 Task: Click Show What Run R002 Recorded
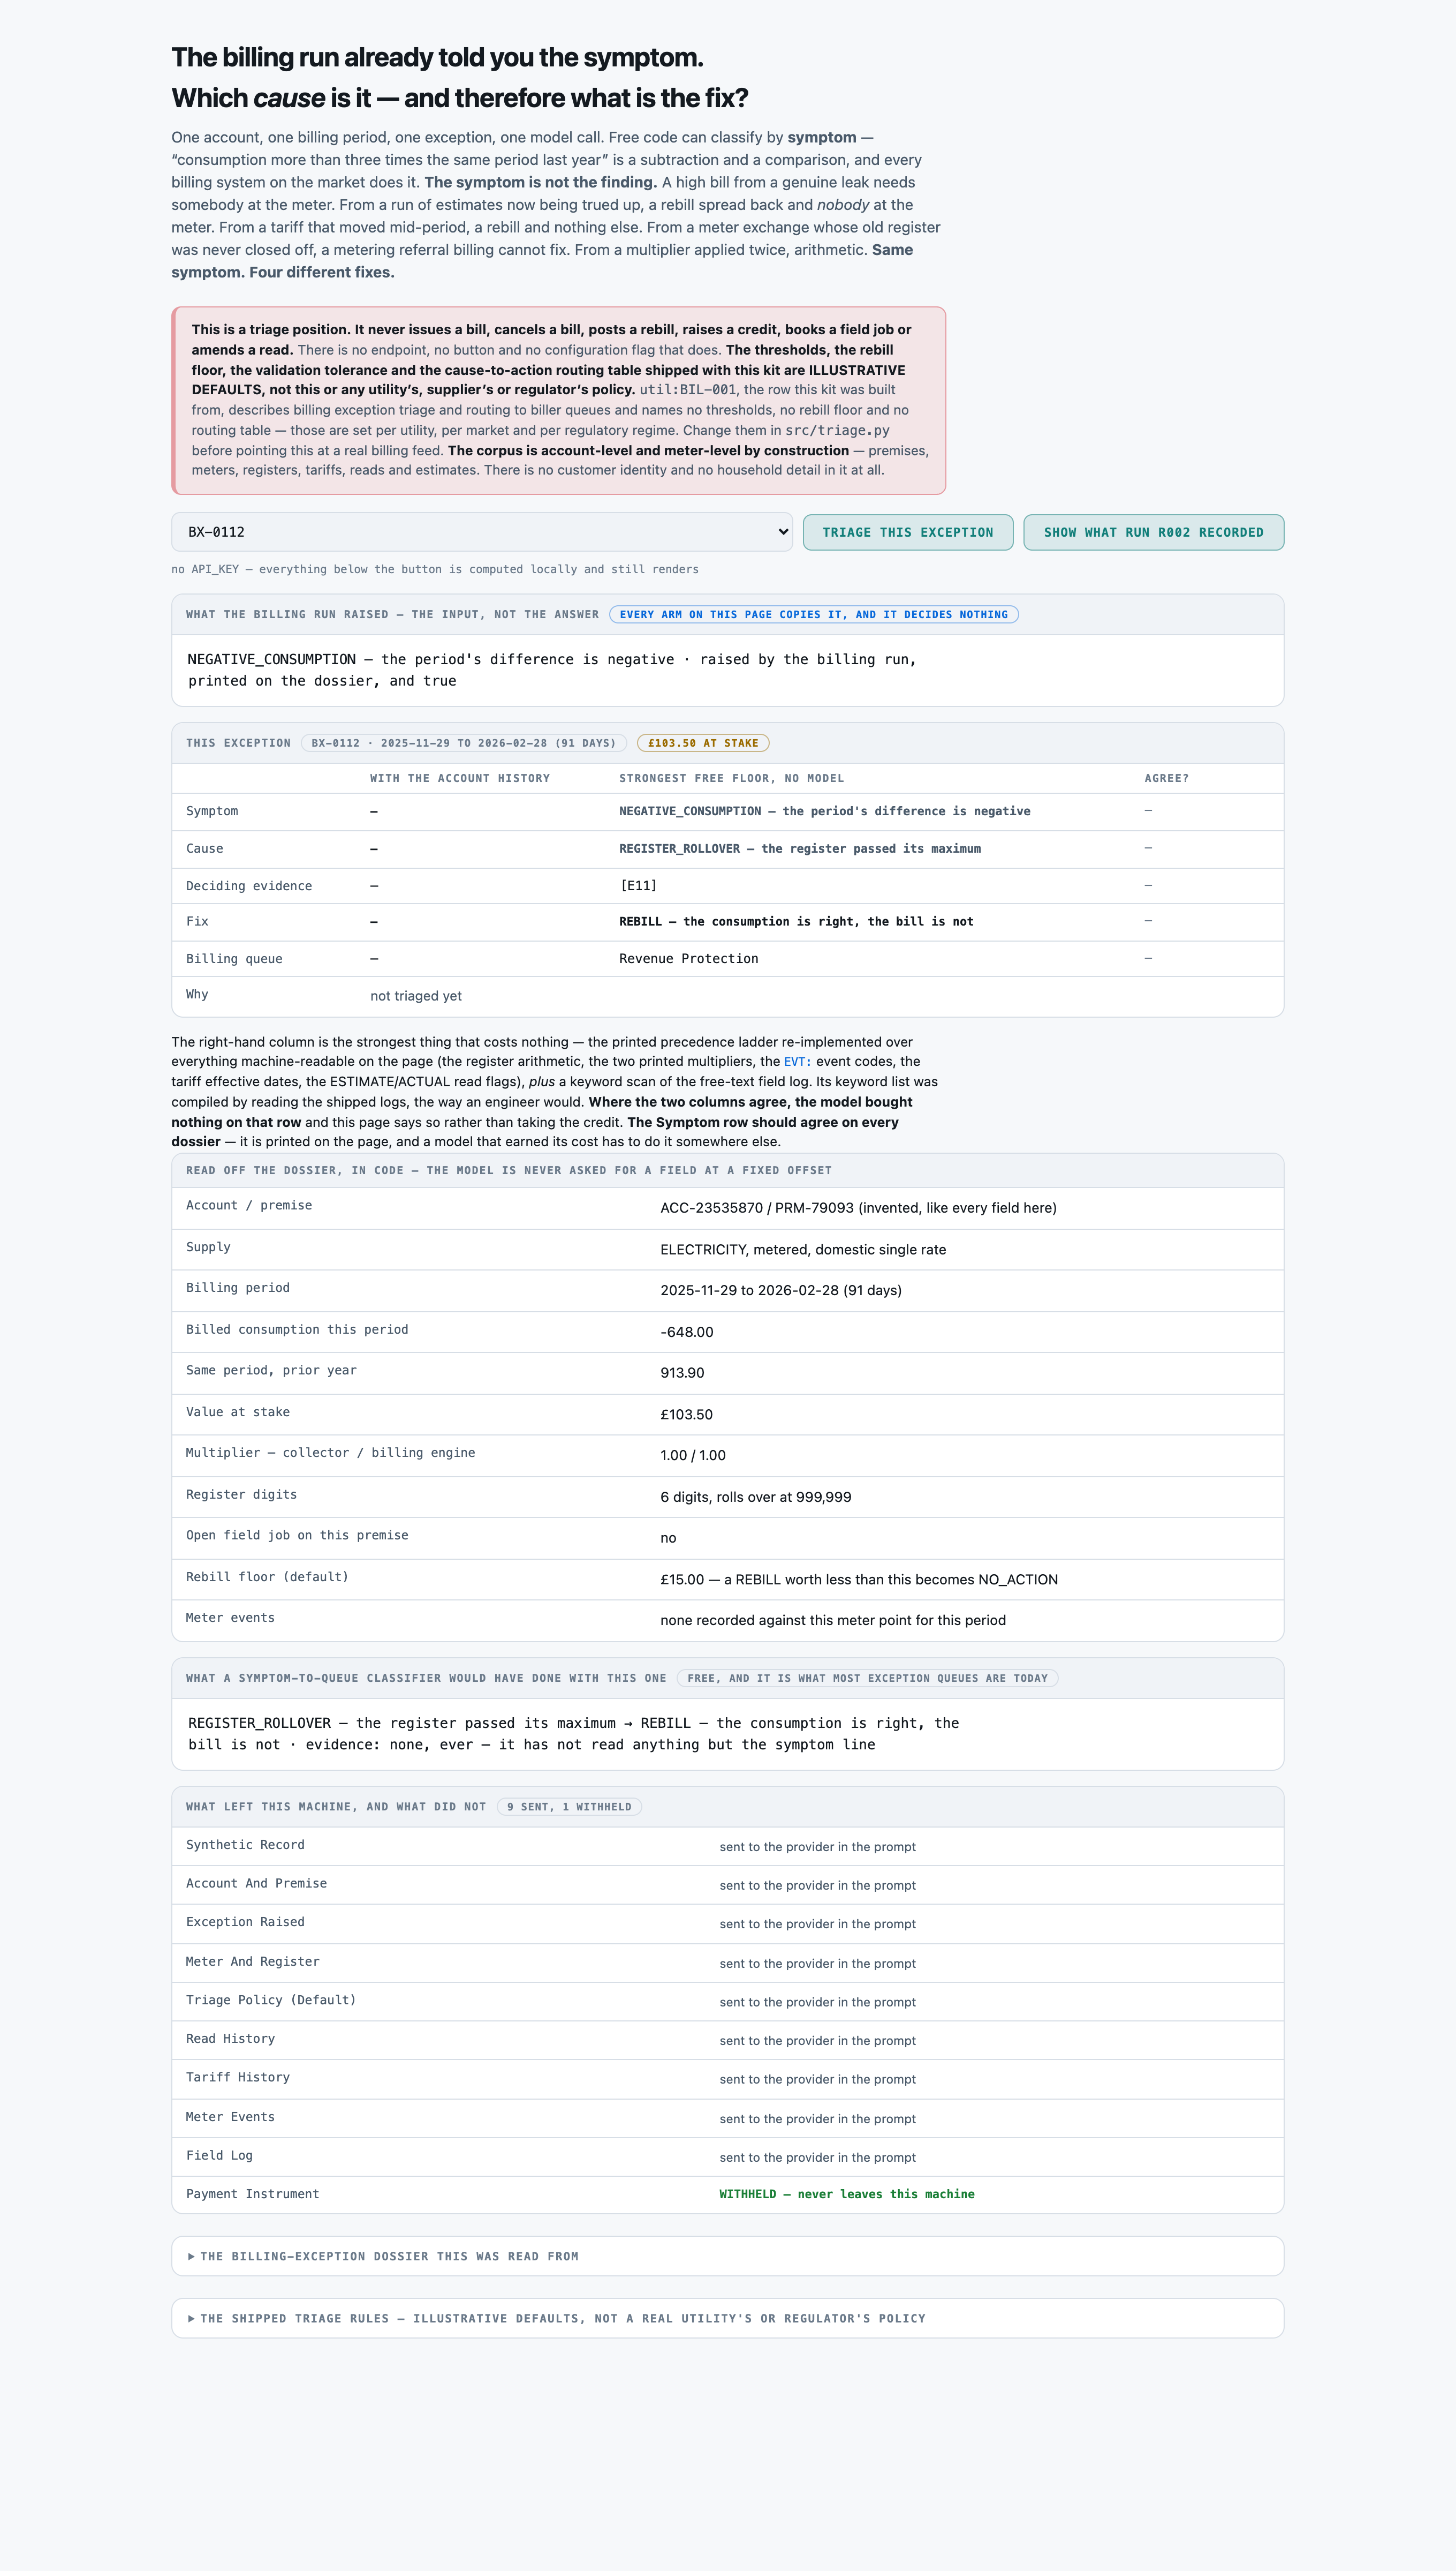click(1153, 532)
